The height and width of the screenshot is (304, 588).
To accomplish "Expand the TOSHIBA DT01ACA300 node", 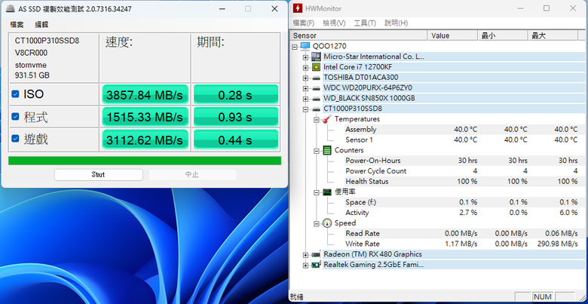I will 305,78.
